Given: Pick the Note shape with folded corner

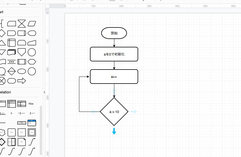Looking at the screenshot, I should tap(22, 142).
